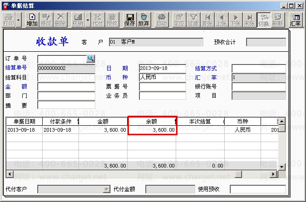Click the horizontal scrollbar right arrow
The image size is (306, 202).
[273, 174]
